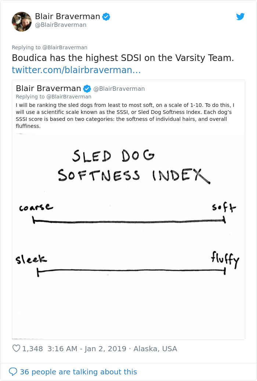The image size is (257, 381).
Task: Click the Replying to @BlairBraverman link
Action: click(x=49, y=47)
